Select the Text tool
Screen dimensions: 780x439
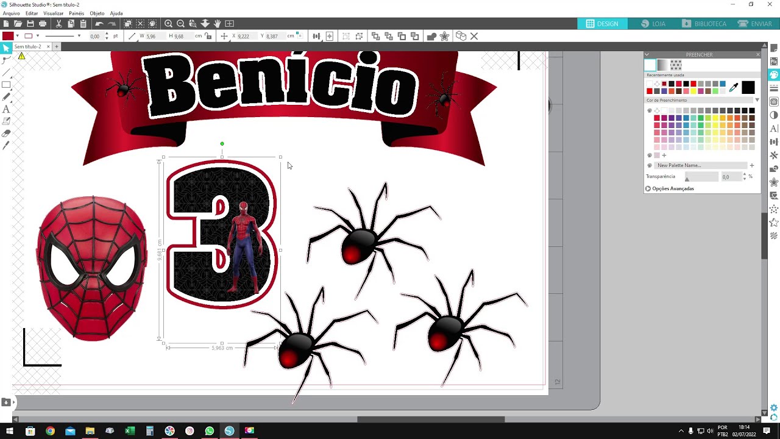6,109
